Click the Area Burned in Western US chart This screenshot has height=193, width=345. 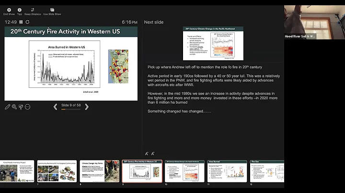(x=65, y=64)
